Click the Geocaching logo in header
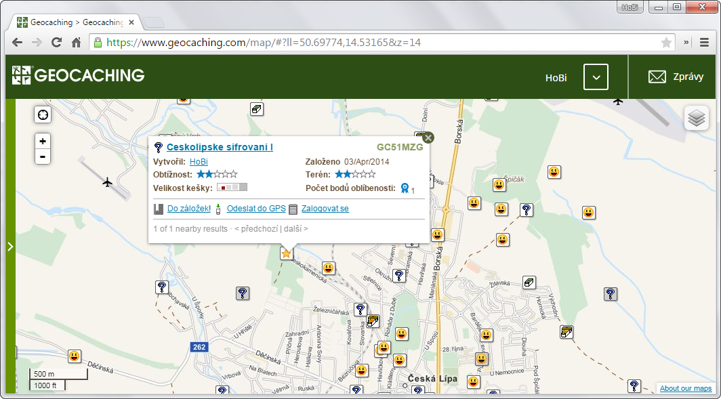This screenshot has height=399, width=721. (78, 75)
